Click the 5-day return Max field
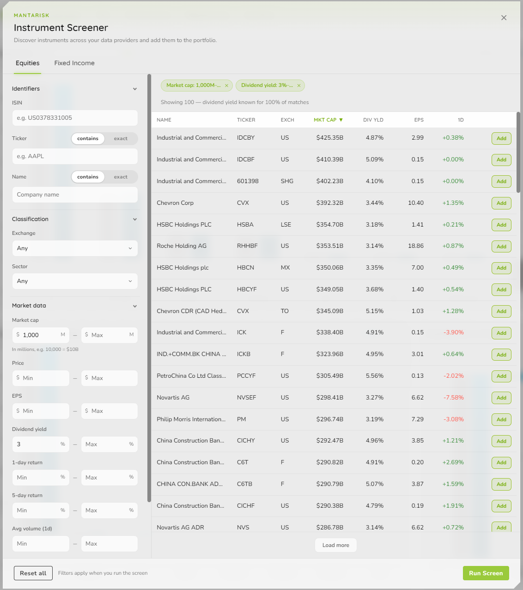The height and width of the screenshot is (590, 523). (x=109, y=510)
